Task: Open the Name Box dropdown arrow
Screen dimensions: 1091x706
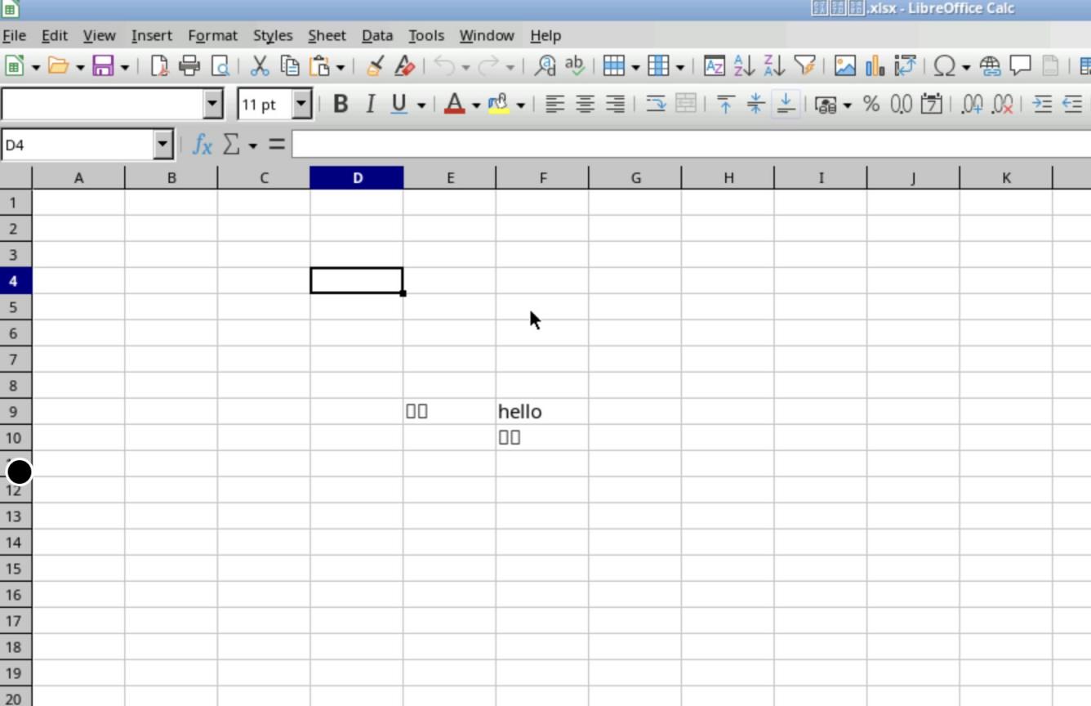Action: (x=163, y=145)
